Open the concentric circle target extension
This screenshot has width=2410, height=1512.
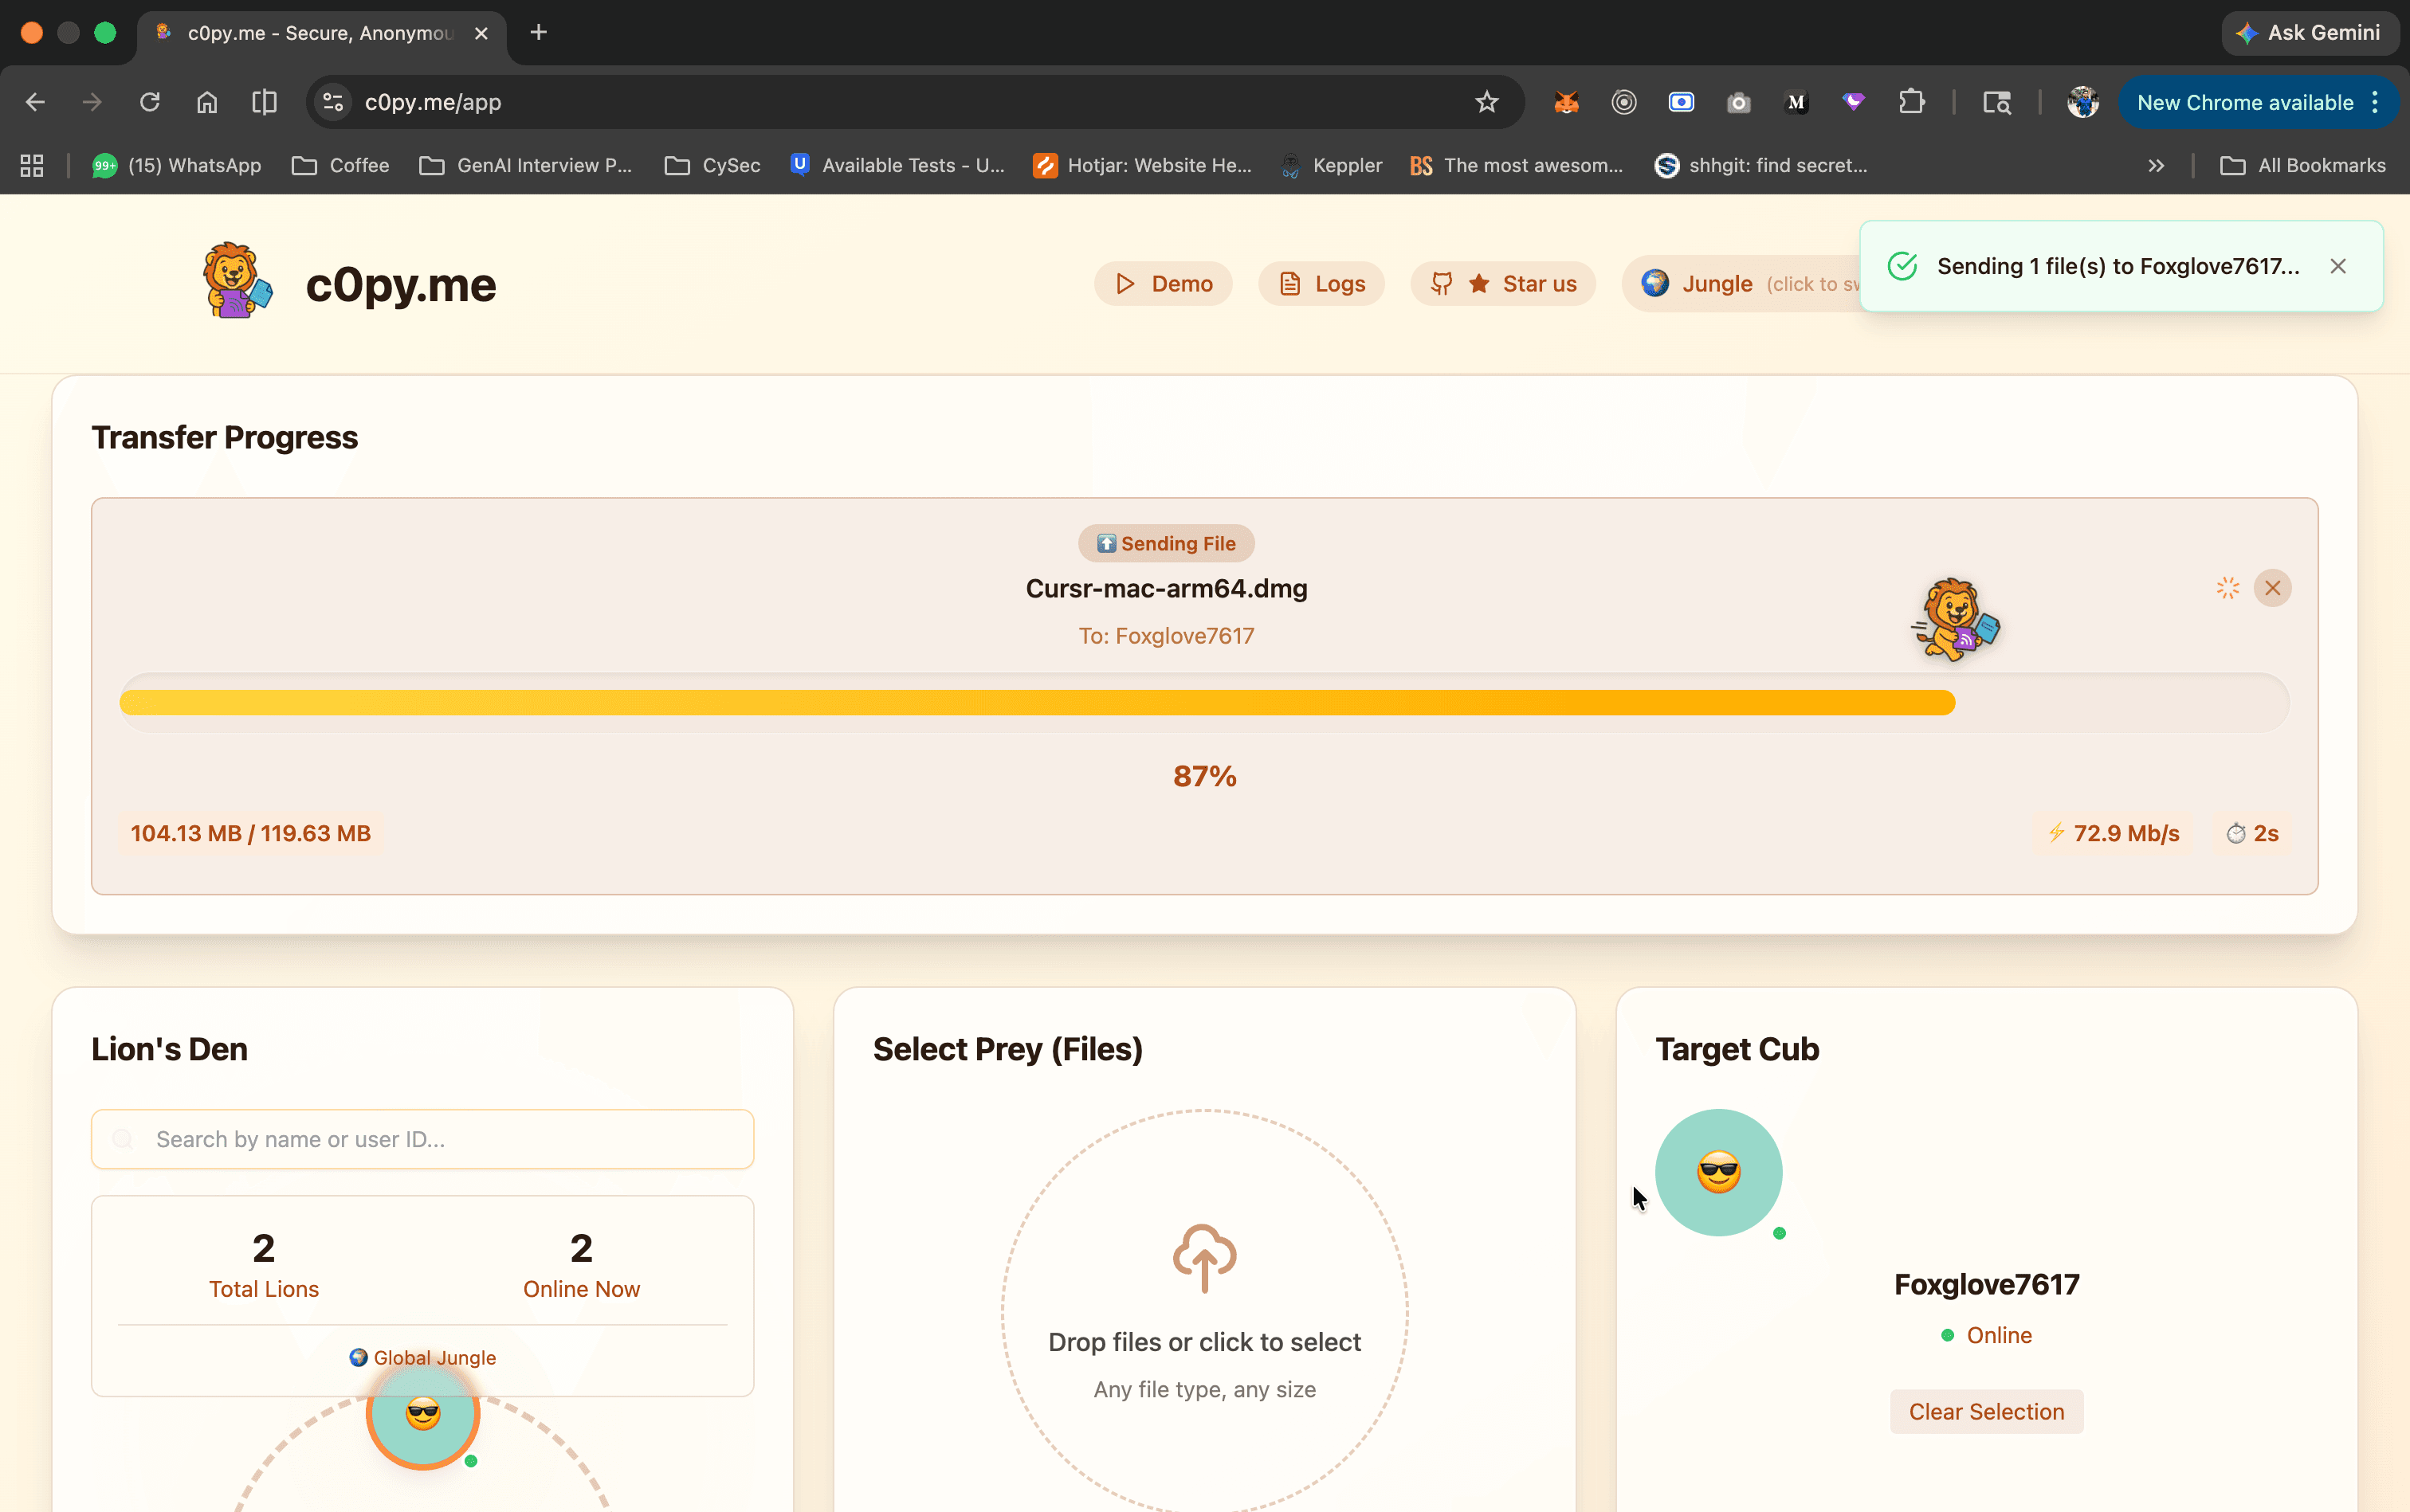coord(1623,102)
